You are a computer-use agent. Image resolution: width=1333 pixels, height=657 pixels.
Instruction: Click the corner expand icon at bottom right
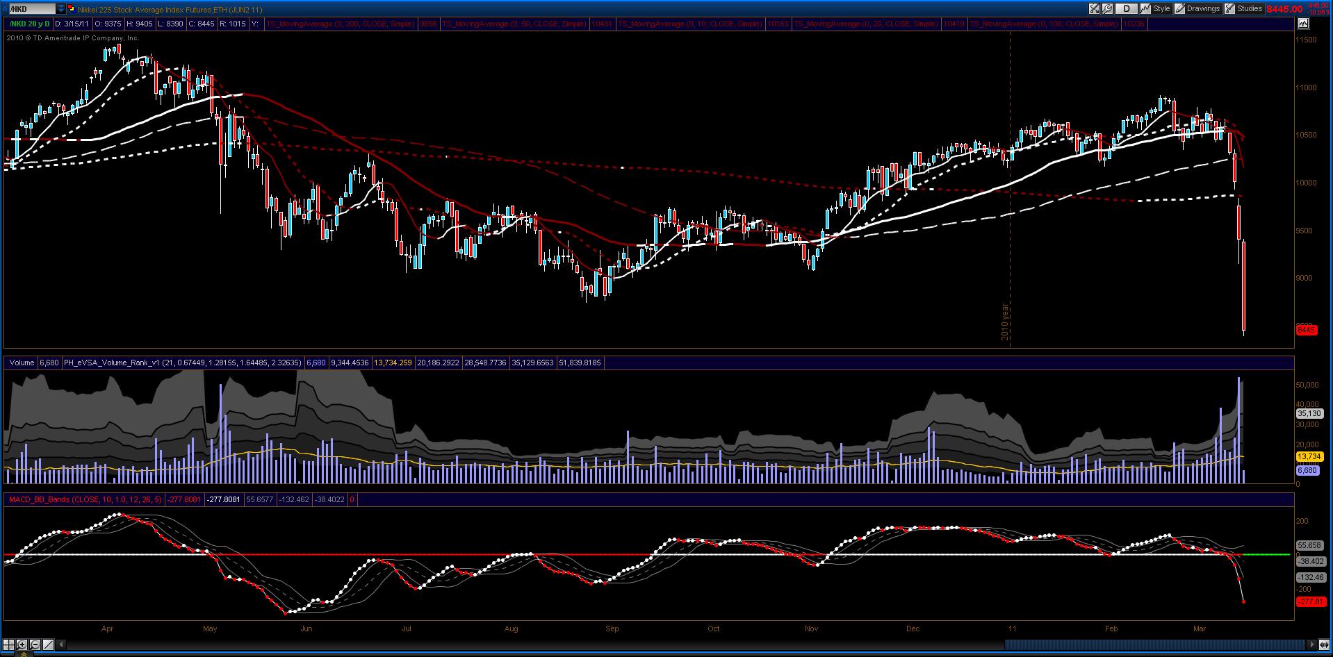click(x=1324, y=644)
